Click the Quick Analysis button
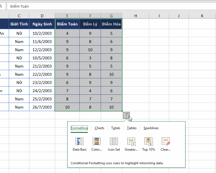 click(x=126, y=115)
